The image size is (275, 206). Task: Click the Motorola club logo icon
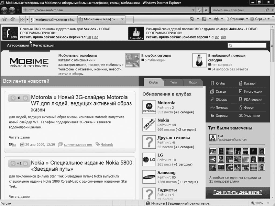149,107
